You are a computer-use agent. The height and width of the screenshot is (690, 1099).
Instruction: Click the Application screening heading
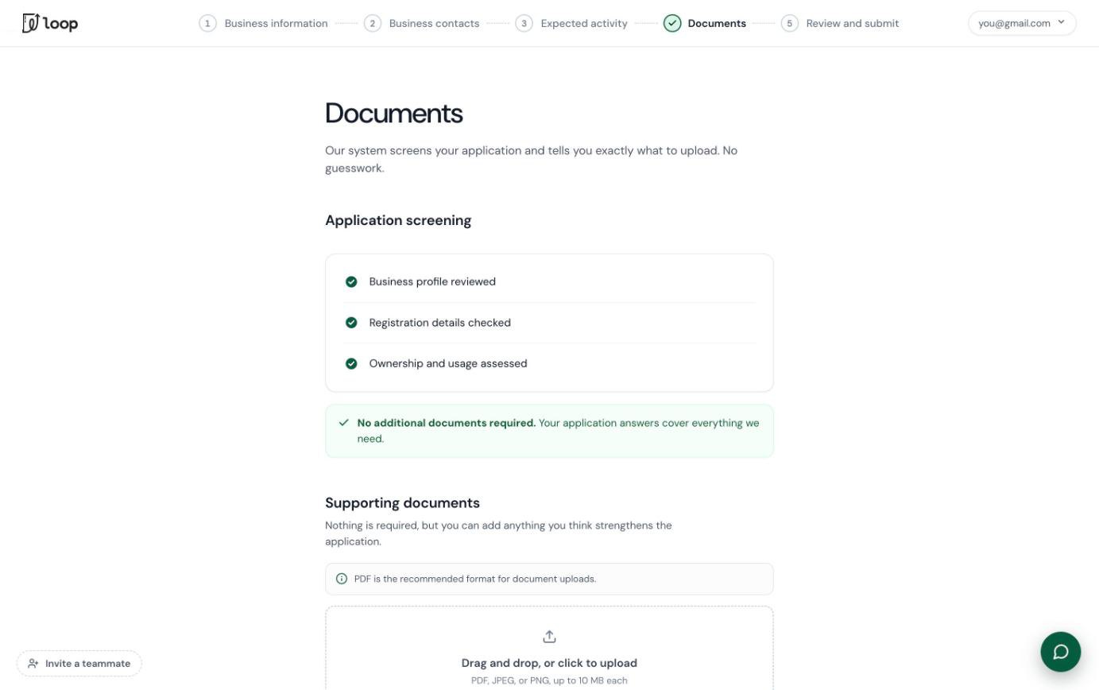click(x=398, y=220)
